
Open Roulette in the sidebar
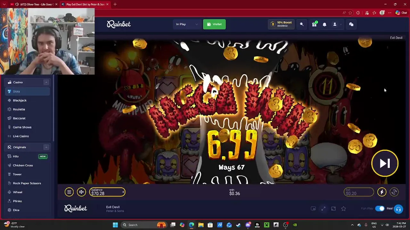28,109
